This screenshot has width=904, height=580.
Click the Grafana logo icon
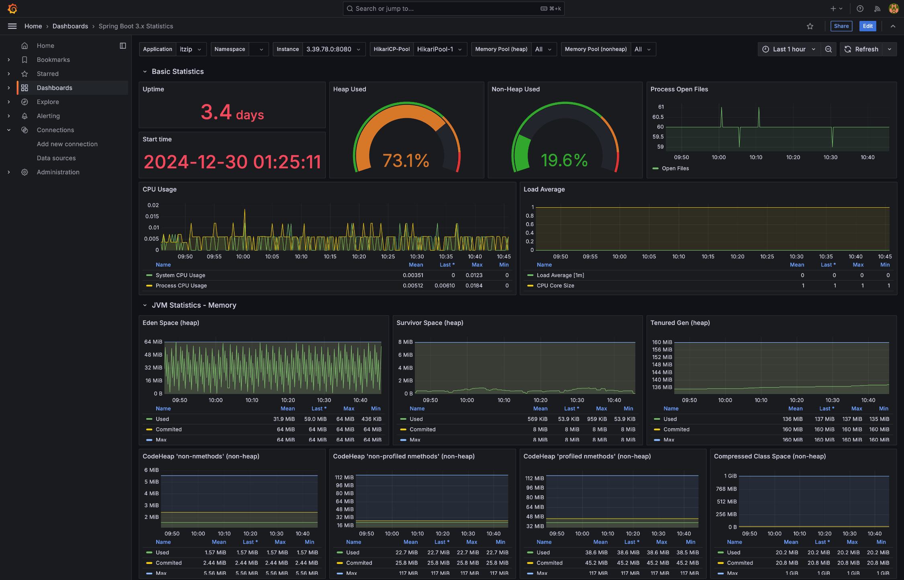[12, 8]
